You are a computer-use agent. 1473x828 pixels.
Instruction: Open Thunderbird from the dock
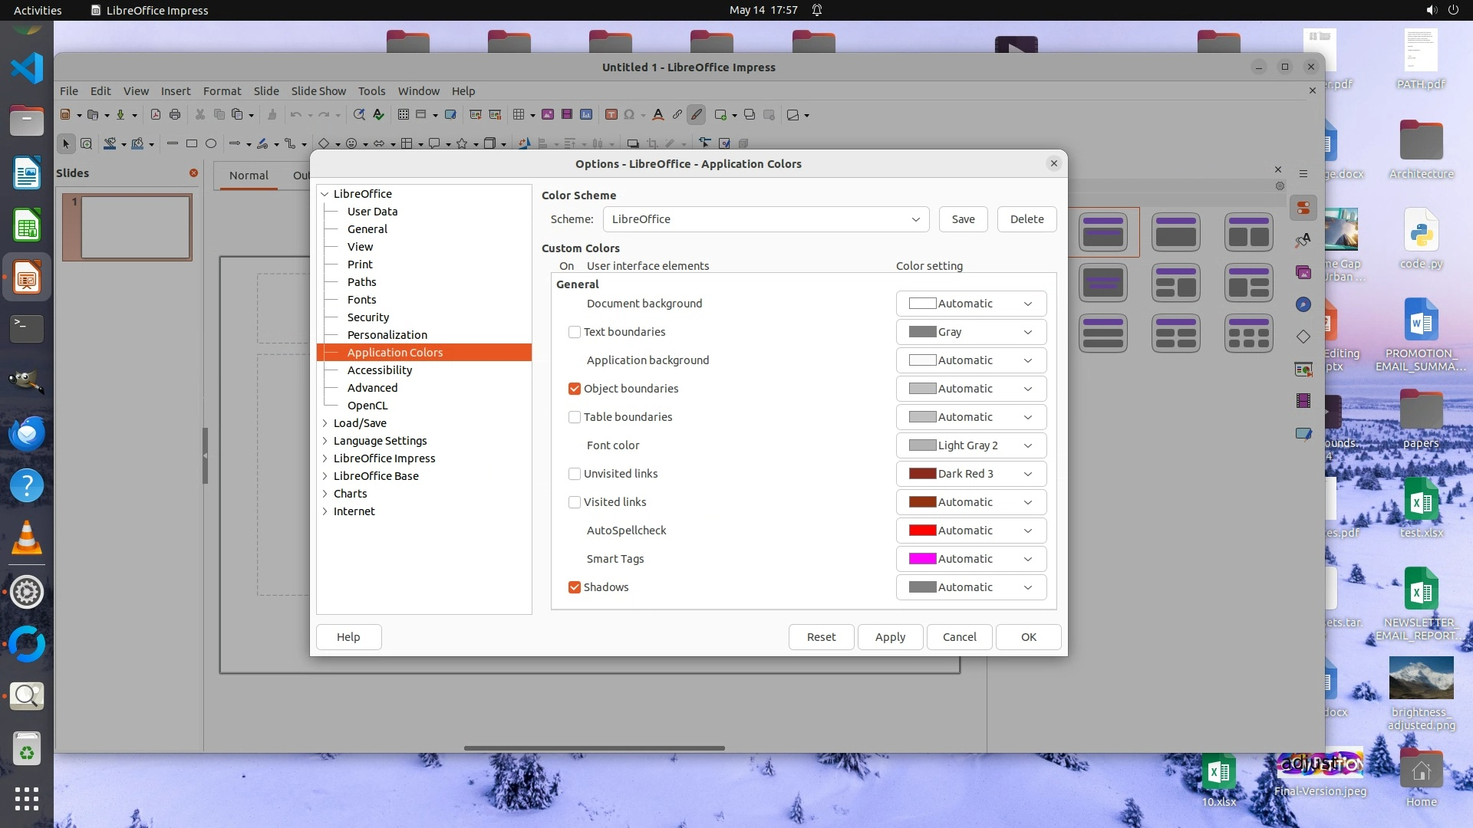pyautogui.click(x=27, y=434)
